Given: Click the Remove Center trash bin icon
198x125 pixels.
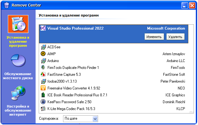Looking at the screenshot, I should (x=7, y=5).
